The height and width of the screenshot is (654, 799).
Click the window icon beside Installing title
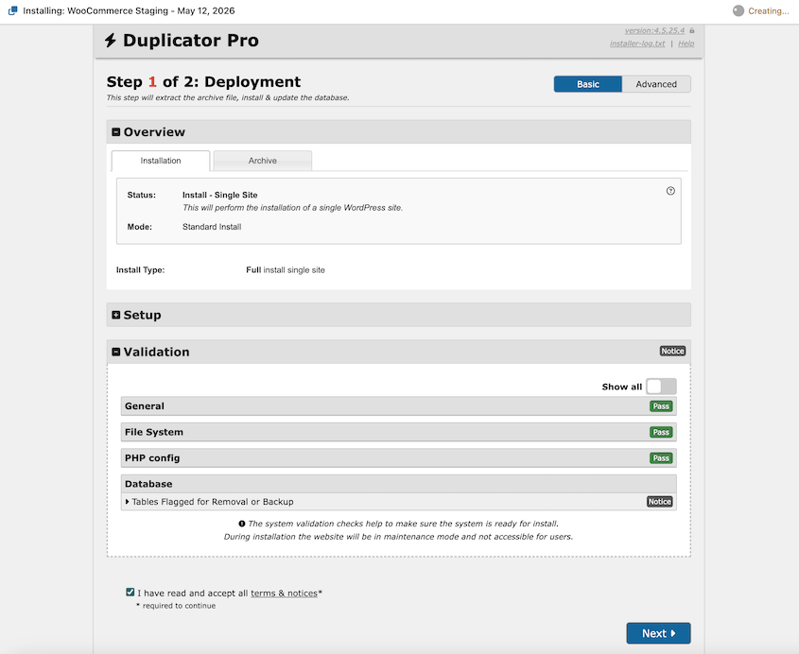coord(12,10)
